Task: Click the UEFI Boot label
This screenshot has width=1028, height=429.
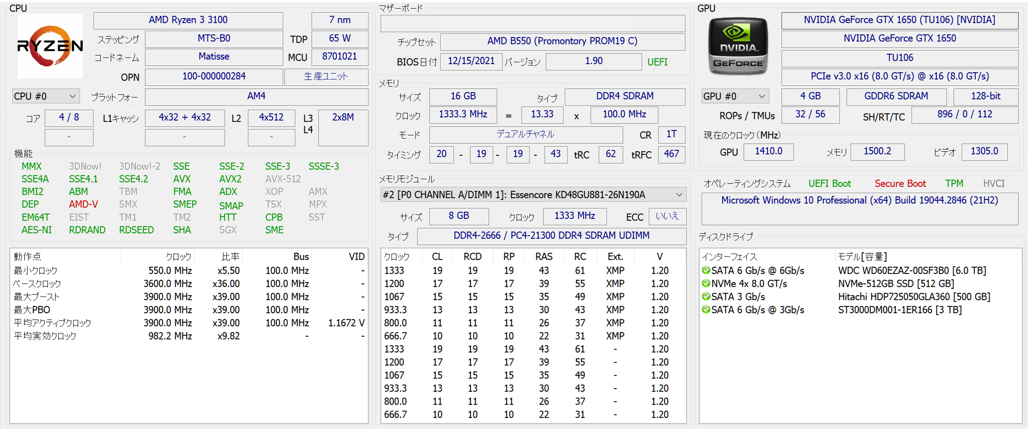Action: click(829, 183)
